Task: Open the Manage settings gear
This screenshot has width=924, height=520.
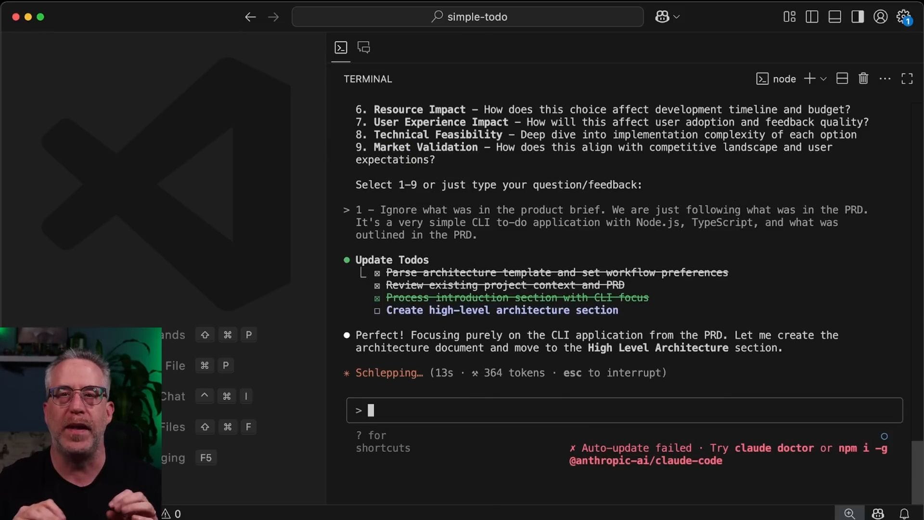Action: 903,17
